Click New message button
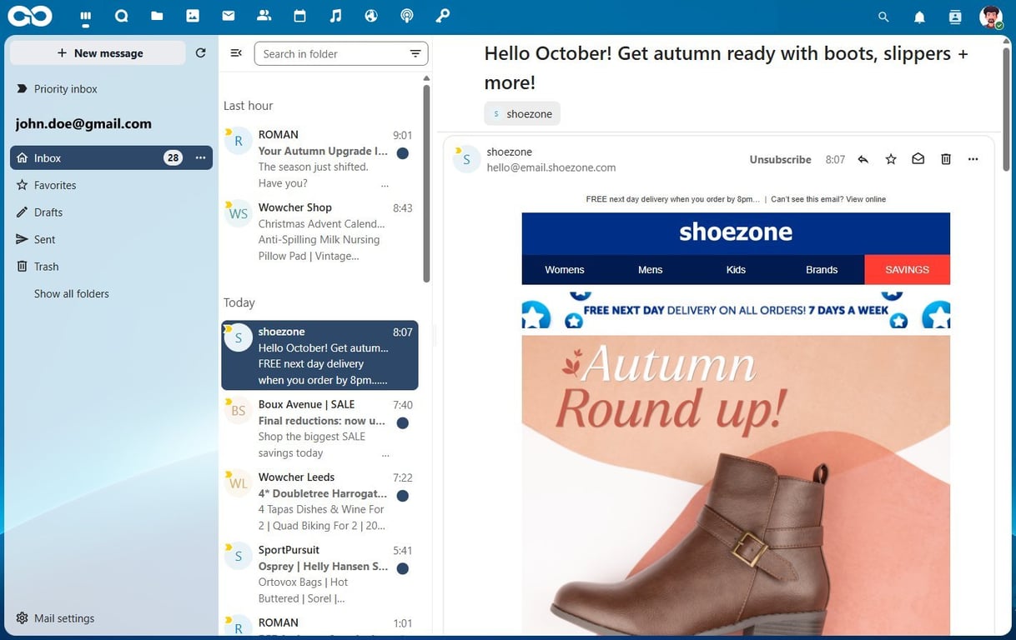The height and width of the screenshot is (640, 1016). [x=98, y=52]
